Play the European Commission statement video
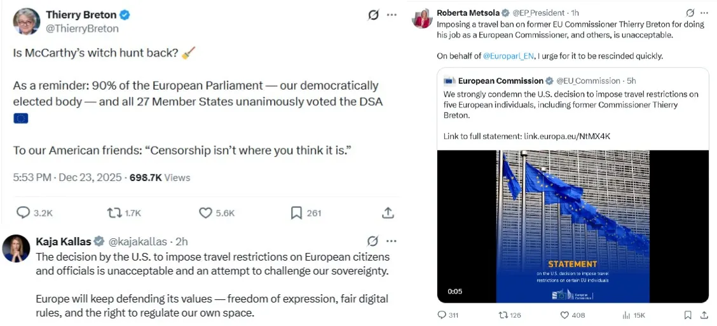The image size is (717, 326). tap(573, 226)
